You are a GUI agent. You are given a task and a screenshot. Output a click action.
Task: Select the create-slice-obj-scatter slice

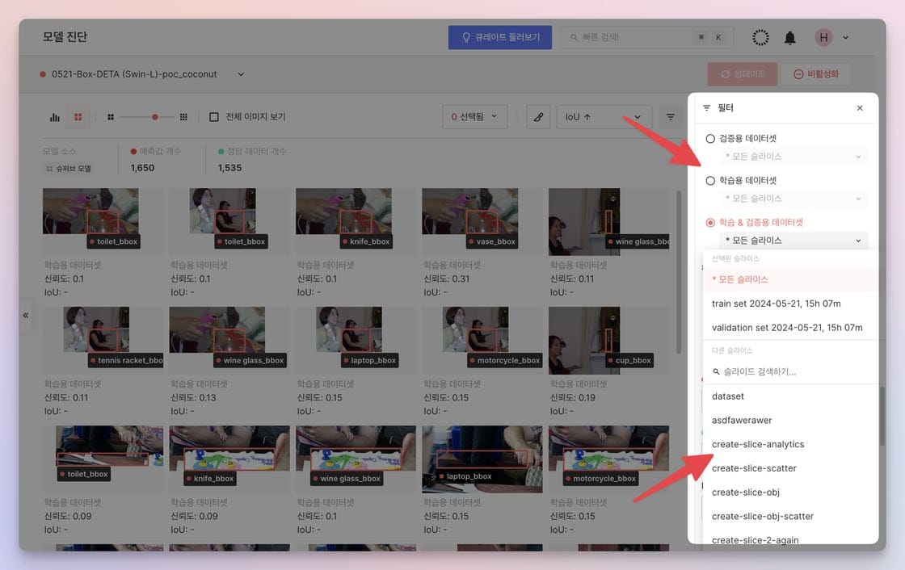(x=789, y=517)
